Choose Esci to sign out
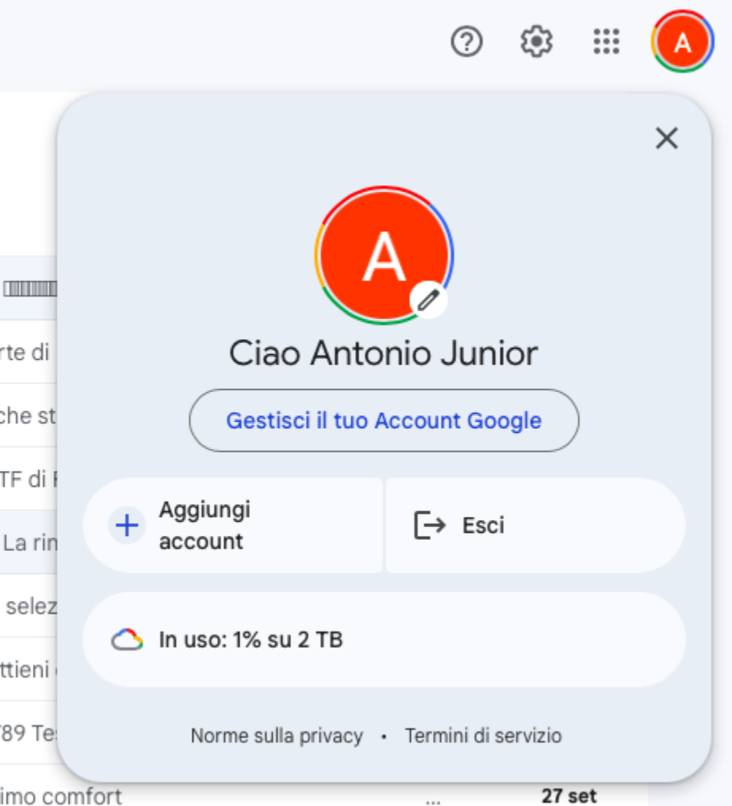Image resolution: width=732 pixels, height=806 pixels. click(535, 526)
